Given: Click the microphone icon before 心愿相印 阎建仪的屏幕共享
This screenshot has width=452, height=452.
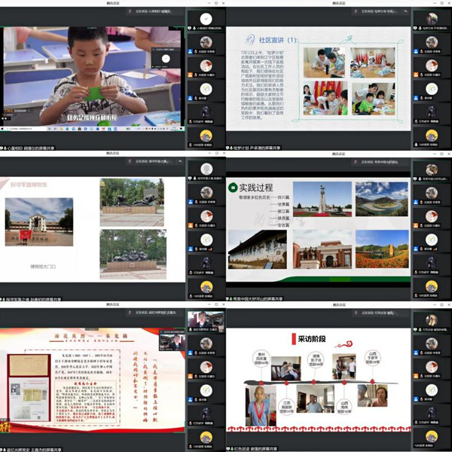Looking at the screenshot, I should (5, 148).
